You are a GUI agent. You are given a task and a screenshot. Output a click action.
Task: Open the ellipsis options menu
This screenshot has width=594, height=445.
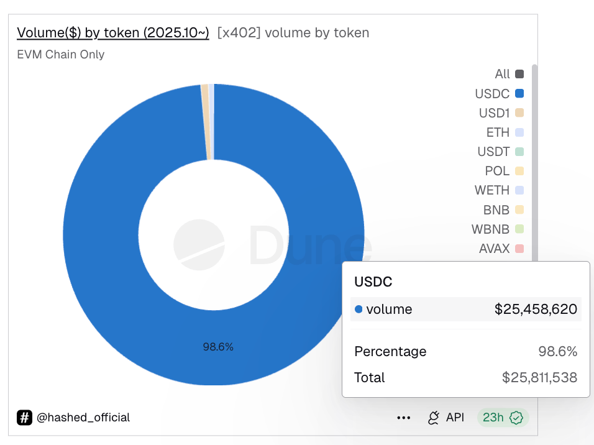[x=403, y=418]
